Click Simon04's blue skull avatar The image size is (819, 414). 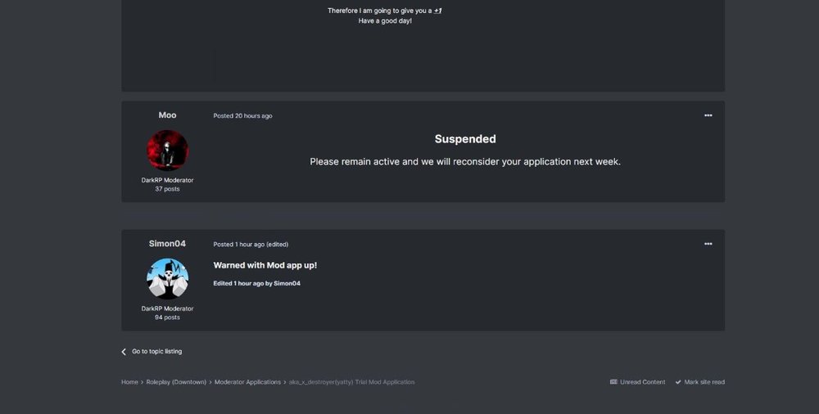click(x=167, y=279)
